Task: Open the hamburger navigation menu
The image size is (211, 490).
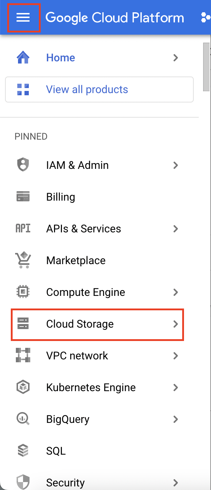Action: click(23, 17)
